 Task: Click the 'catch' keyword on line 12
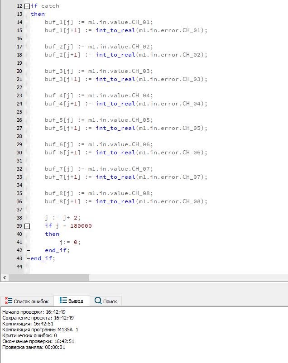pos(50,6)
